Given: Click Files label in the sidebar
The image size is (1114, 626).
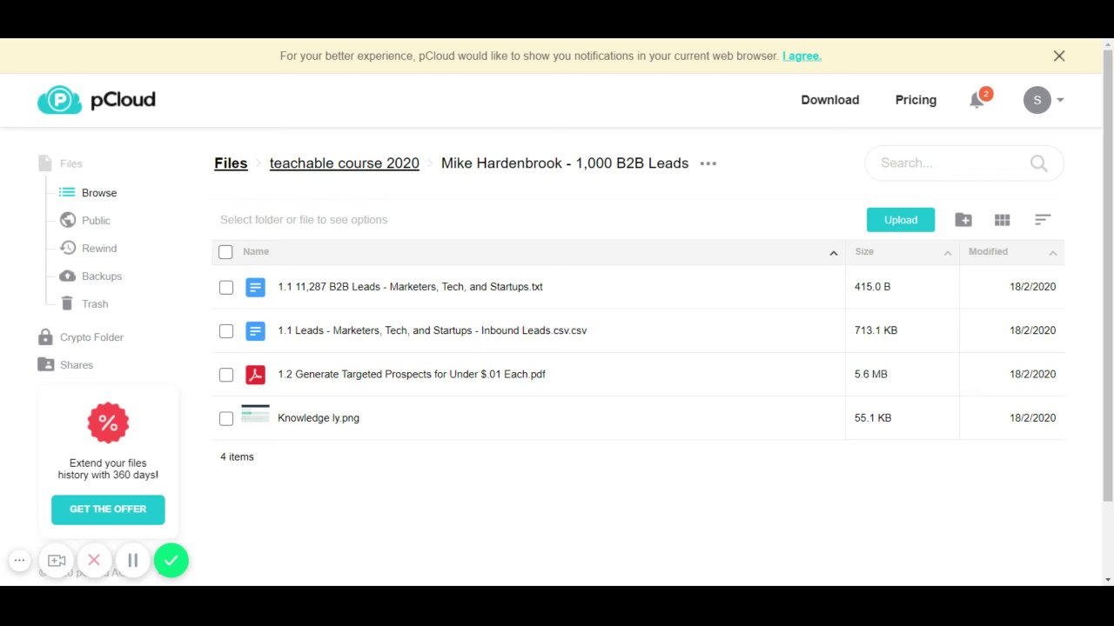Looking at the screenshot, I should 71,163.
